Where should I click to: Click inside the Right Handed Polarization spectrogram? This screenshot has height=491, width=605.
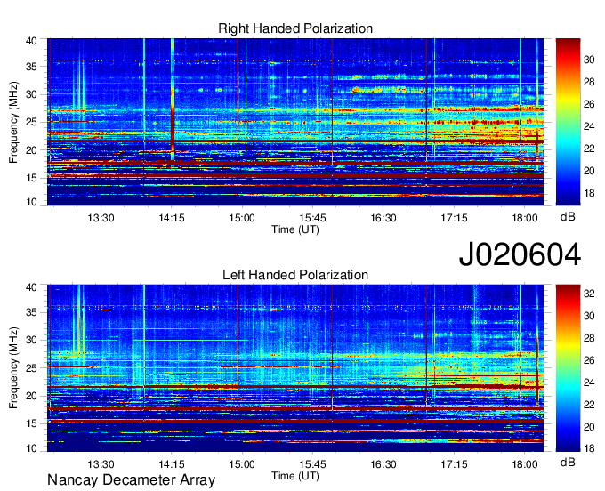pyautogui.click(x=295, y=122)
